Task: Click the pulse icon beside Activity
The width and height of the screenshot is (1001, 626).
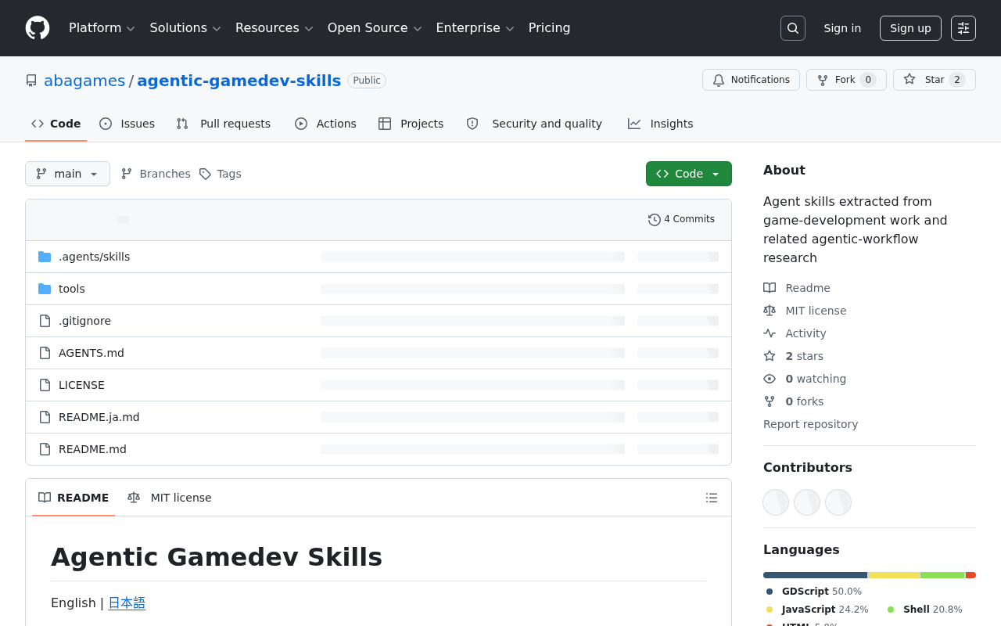Action: point(770,333)
